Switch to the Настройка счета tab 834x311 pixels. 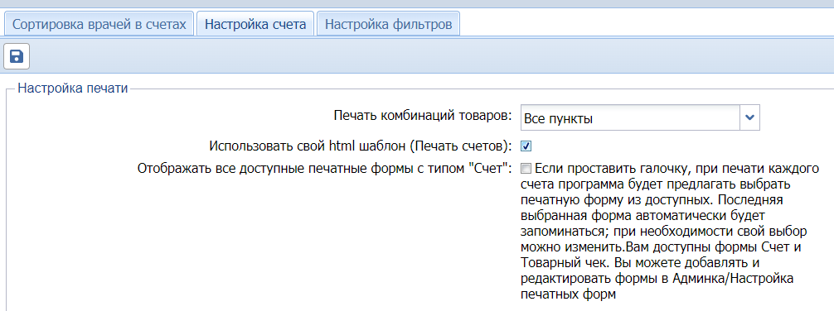(x=255, y=24)
